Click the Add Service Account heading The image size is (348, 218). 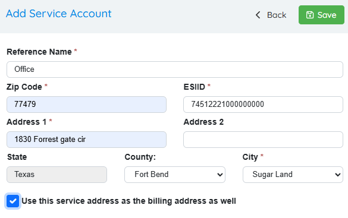58,14
